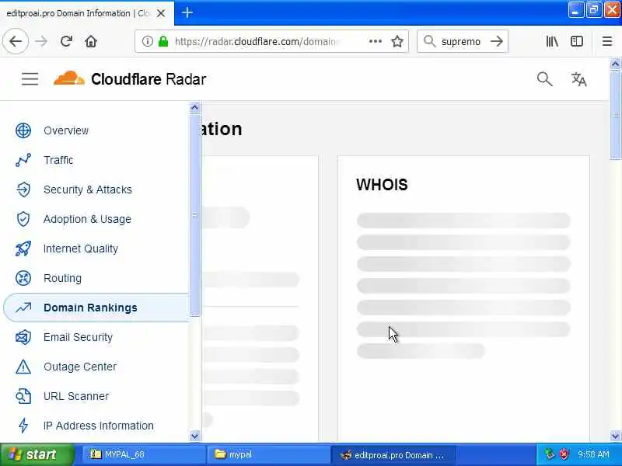Click the page scrollbar down arrow
The height and width of the screenshot is (466, 622).
[615, 436]
